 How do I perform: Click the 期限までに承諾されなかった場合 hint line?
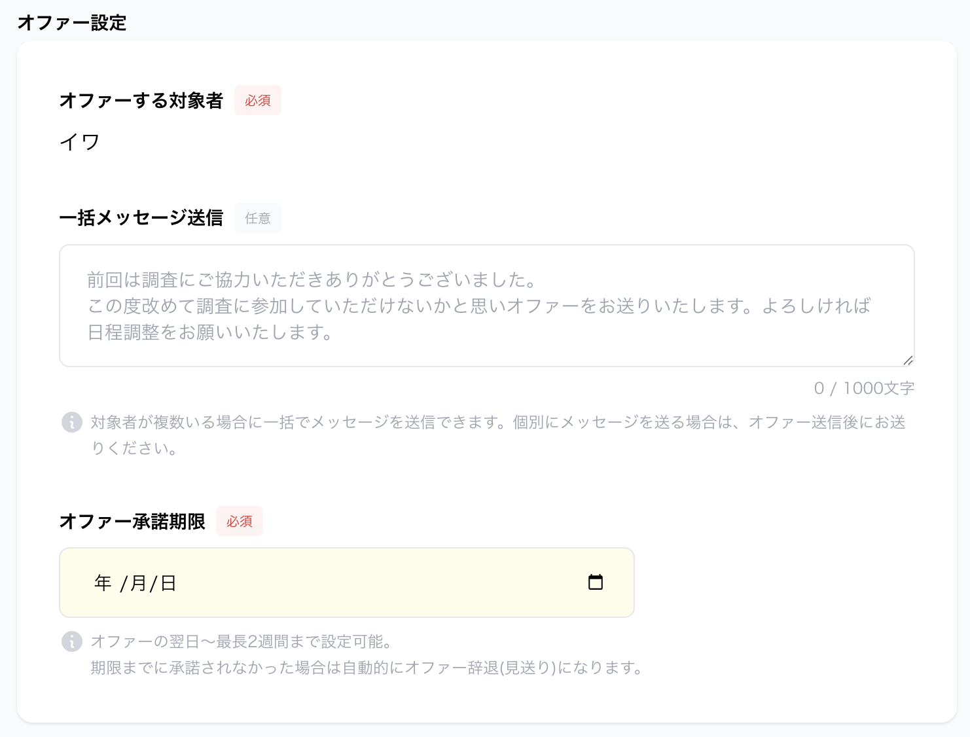point(367,668)
